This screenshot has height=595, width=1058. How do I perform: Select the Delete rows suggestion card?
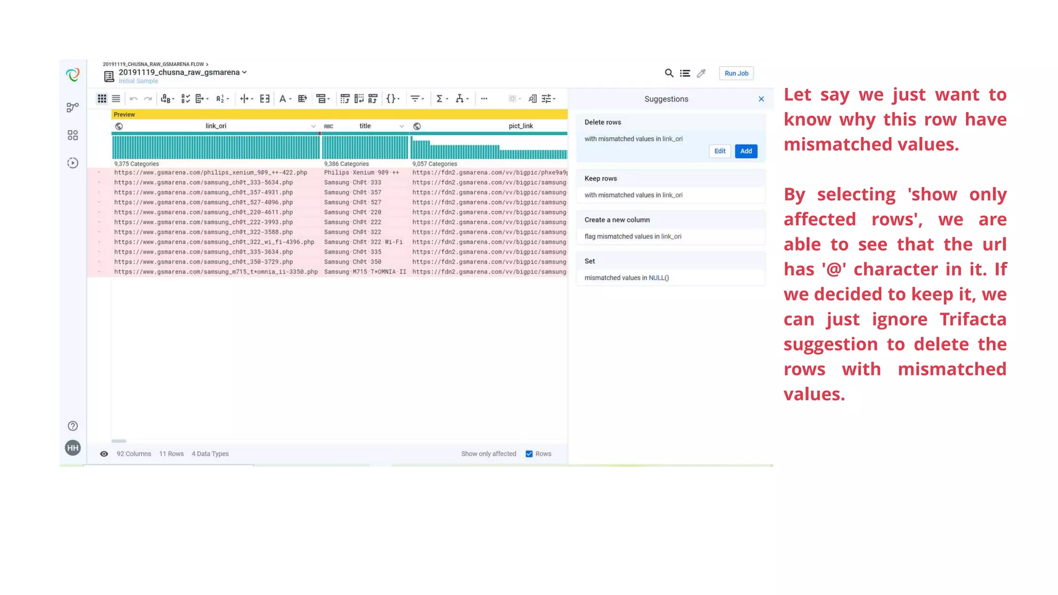click(671, 138)
